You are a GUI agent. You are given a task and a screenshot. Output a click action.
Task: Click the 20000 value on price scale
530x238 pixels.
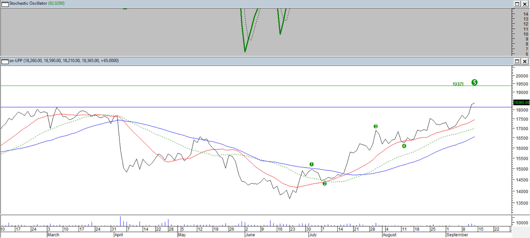coord(522,76)
